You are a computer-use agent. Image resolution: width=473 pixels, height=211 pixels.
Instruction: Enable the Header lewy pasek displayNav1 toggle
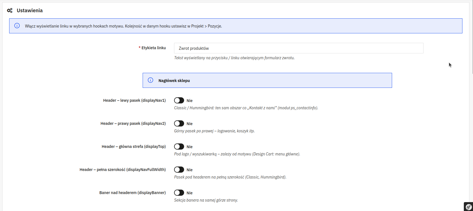(179, 100)
